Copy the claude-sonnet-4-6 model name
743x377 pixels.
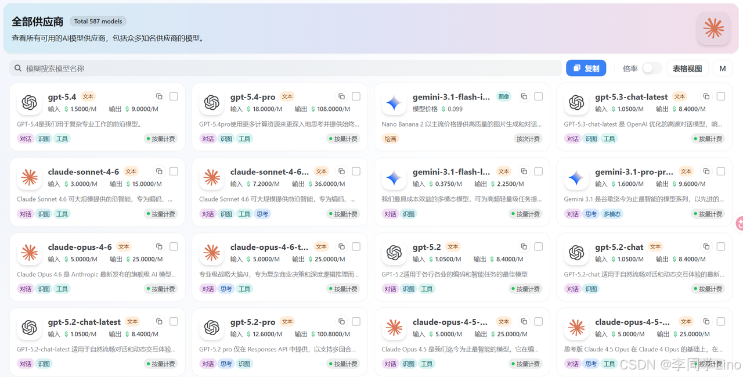pos(159,171)
